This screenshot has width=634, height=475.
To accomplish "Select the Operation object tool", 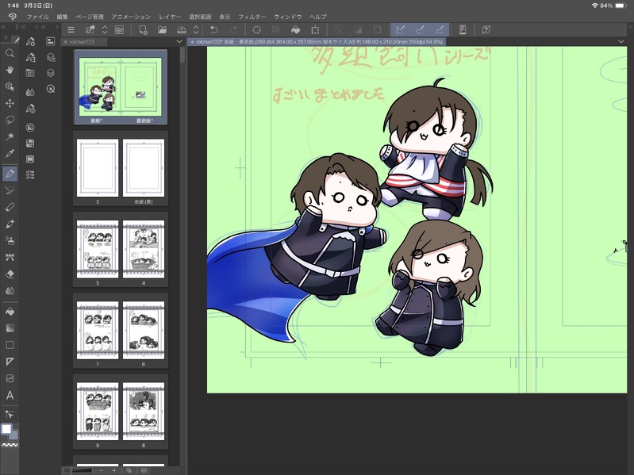I will click(10, 86).
